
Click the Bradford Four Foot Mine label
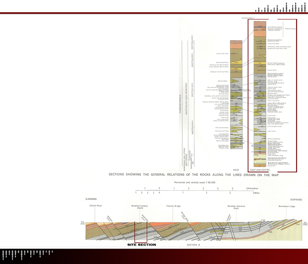pyautogui.click(x=277, y=48)
